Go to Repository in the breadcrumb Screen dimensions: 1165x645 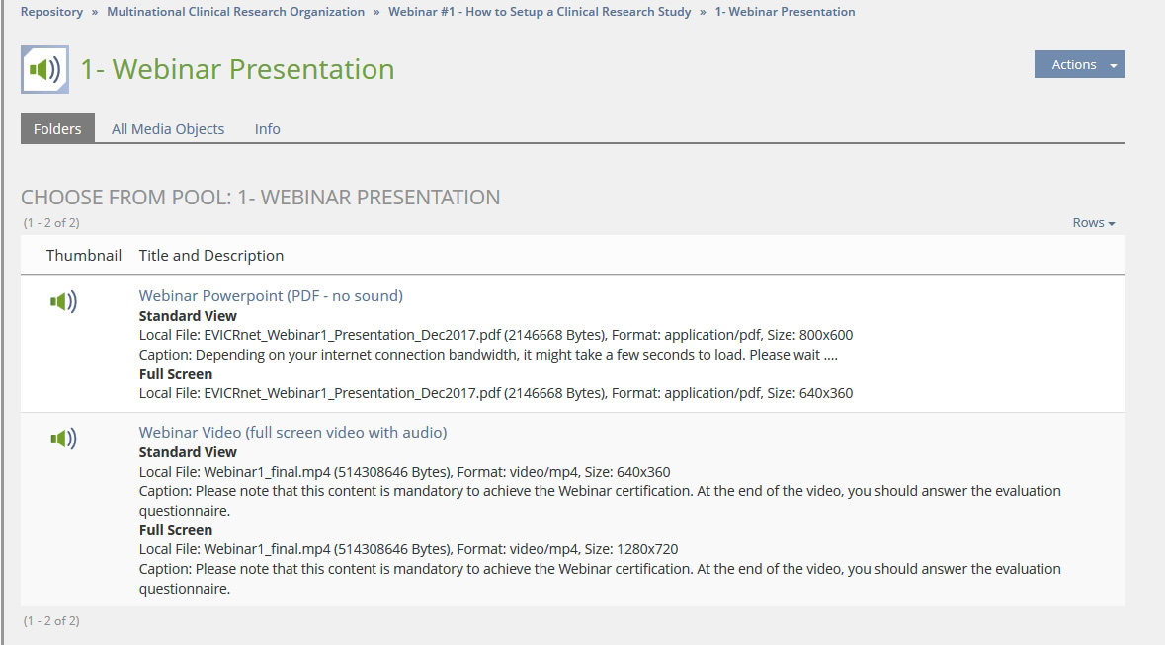tap(51, 12)
